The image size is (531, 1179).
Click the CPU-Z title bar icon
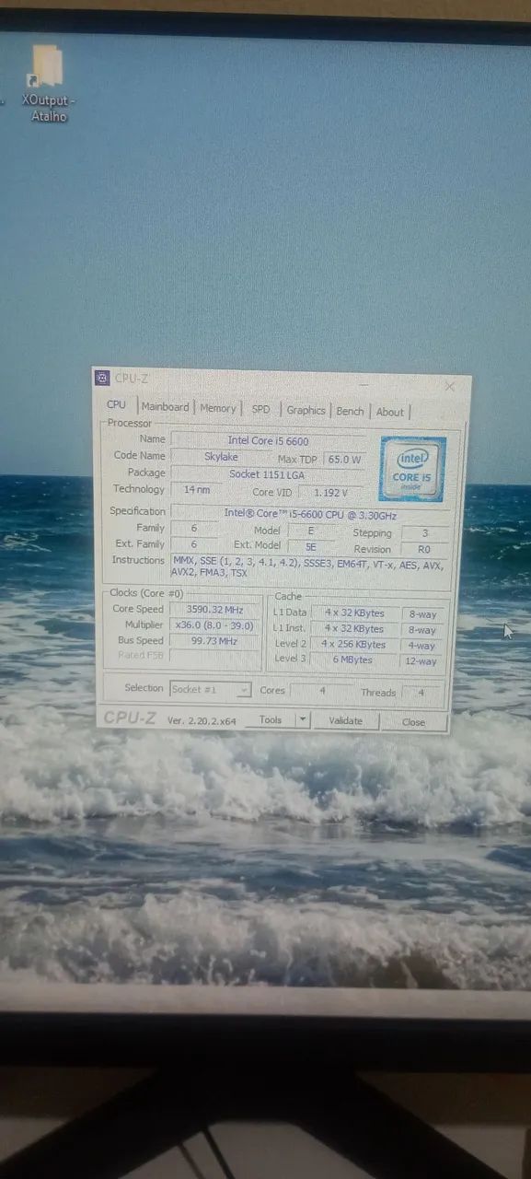pyautogui.click(x=102, y=378)
